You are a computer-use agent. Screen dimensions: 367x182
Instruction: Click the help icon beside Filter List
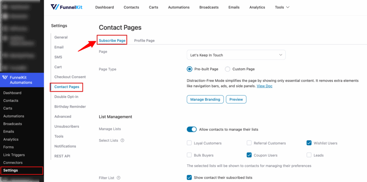[118, 178]
